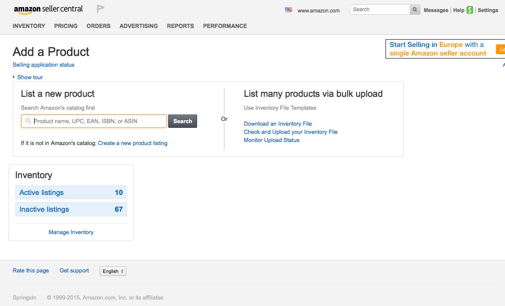
Task: Click the green S icon beside Help
Action: click(x=470, y=10)
